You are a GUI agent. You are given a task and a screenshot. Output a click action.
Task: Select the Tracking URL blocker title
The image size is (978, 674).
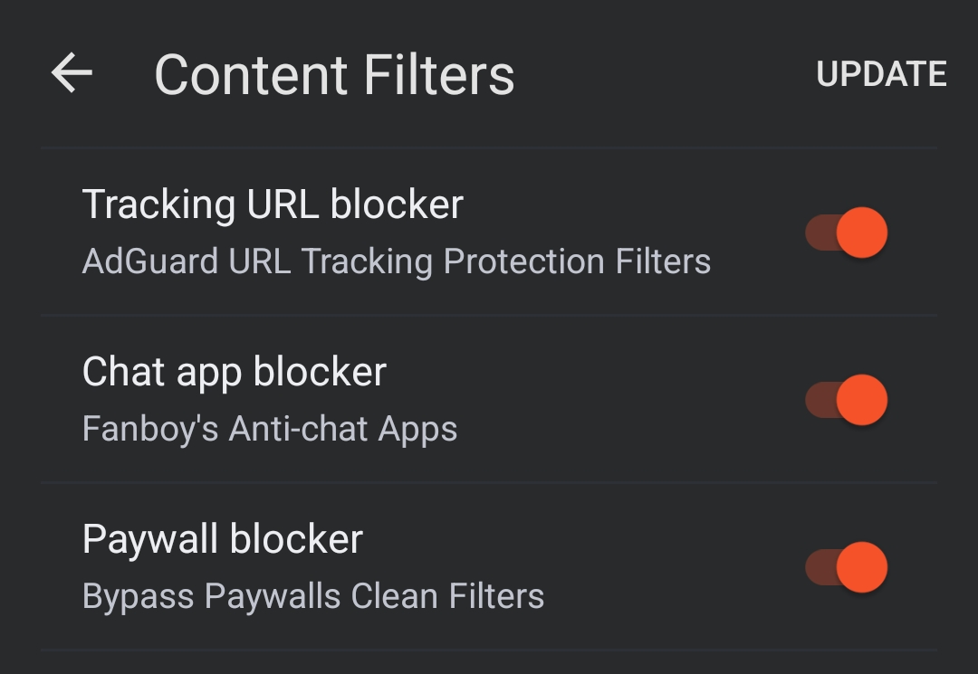[273, 204]
